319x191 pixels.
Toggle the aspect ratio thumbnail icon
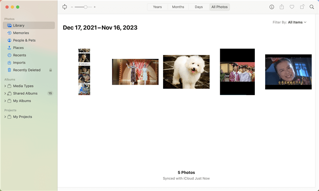pos(65,7)
